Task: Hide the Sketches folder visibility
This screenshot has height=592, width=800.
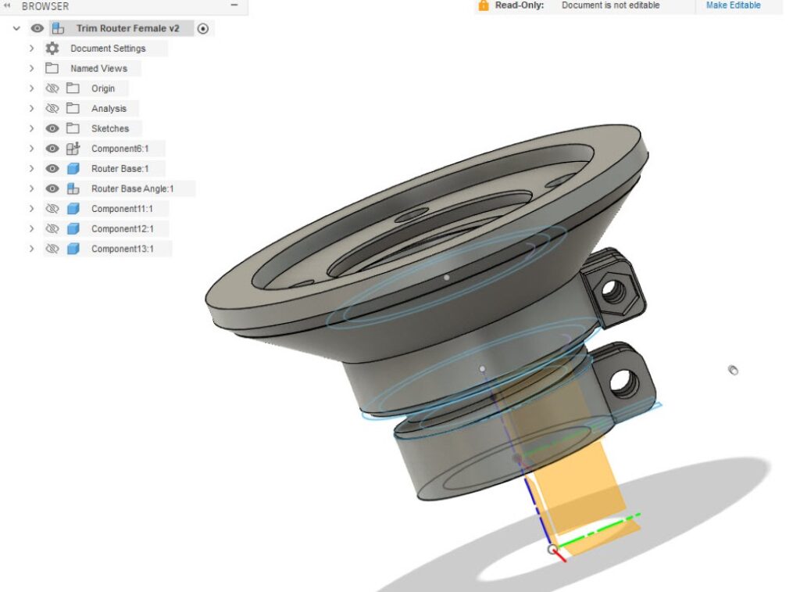Action: [x=52, y=129]
